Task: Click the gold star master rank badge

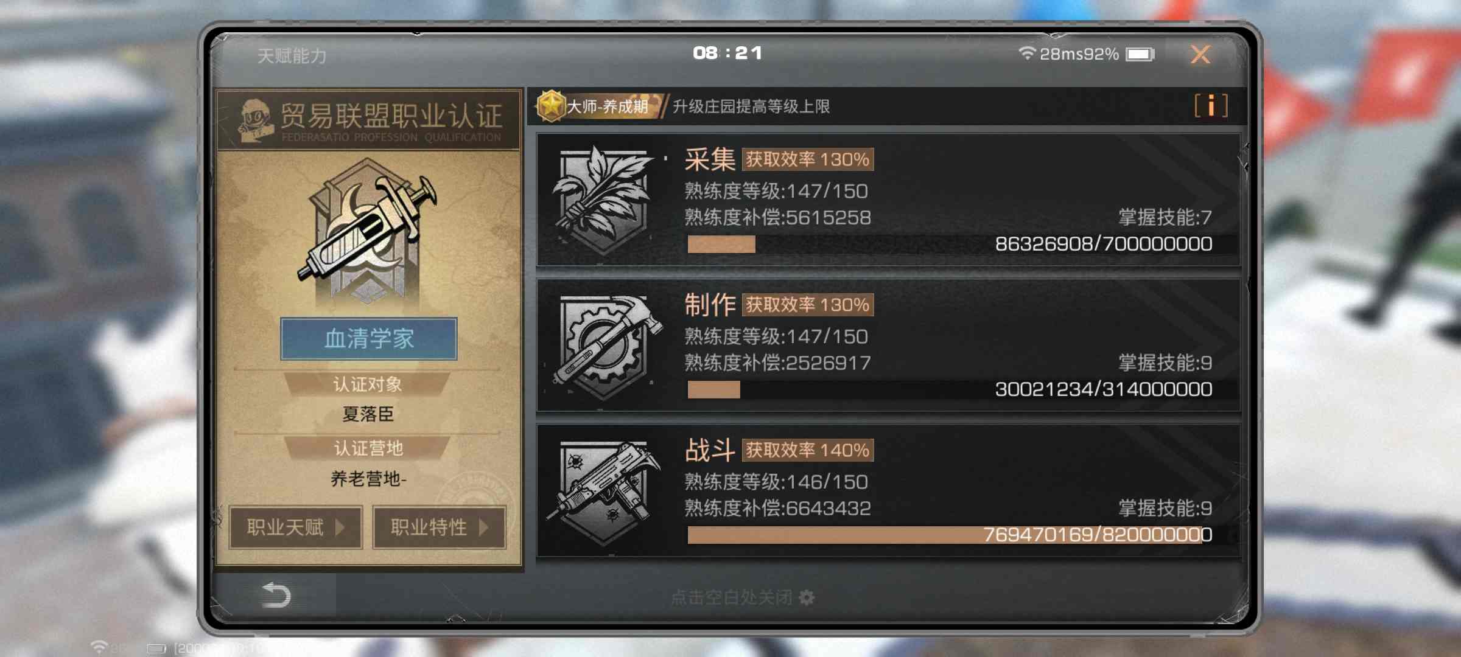Action: click(552, 106)
